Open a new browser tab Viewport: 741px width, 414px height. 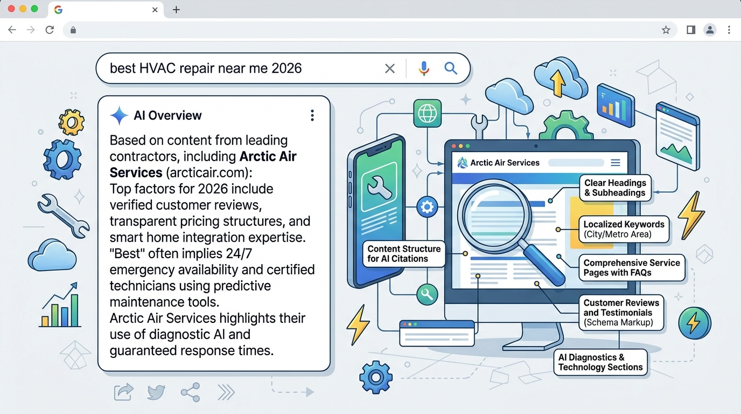176,10
